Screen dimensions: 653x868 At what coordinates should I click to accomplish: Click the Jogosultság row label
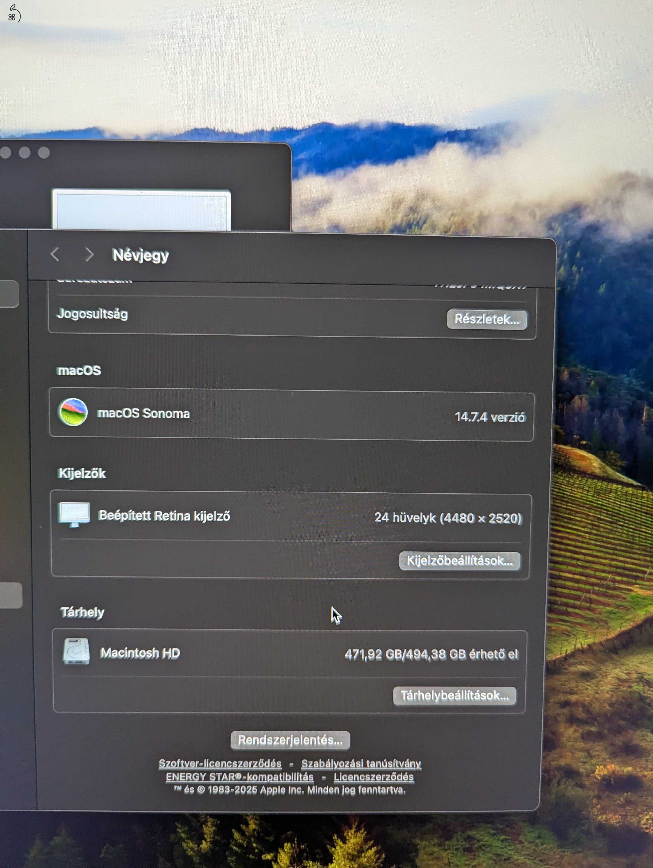click(x=92, y=314)
